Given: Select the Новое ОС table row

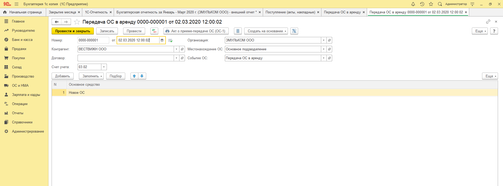Looking at the screenshot, I should (x=77, y=92).
